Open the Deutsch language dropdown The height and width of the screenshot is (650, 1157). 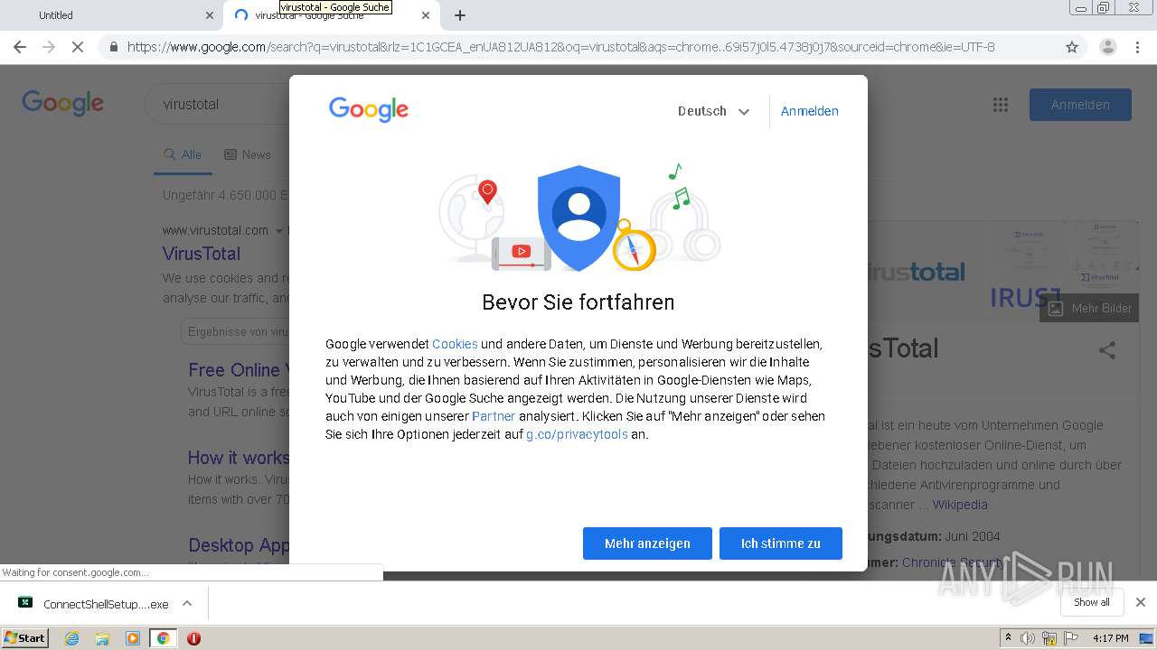pos(714,111)
